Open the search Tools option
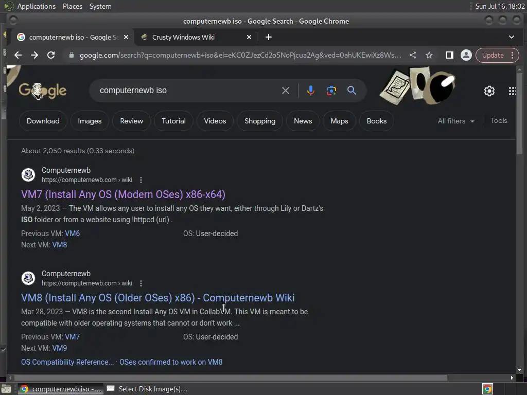This screenshot has height=395, width=527. (x=499, y=120)
